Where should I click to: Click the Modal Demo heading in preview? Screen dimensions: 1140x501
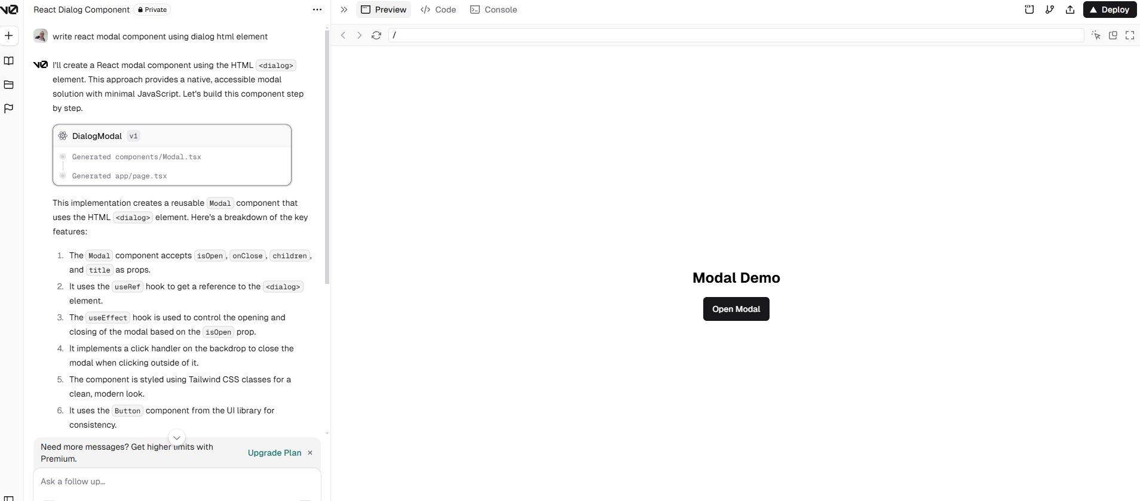click(x=736, y=278)
